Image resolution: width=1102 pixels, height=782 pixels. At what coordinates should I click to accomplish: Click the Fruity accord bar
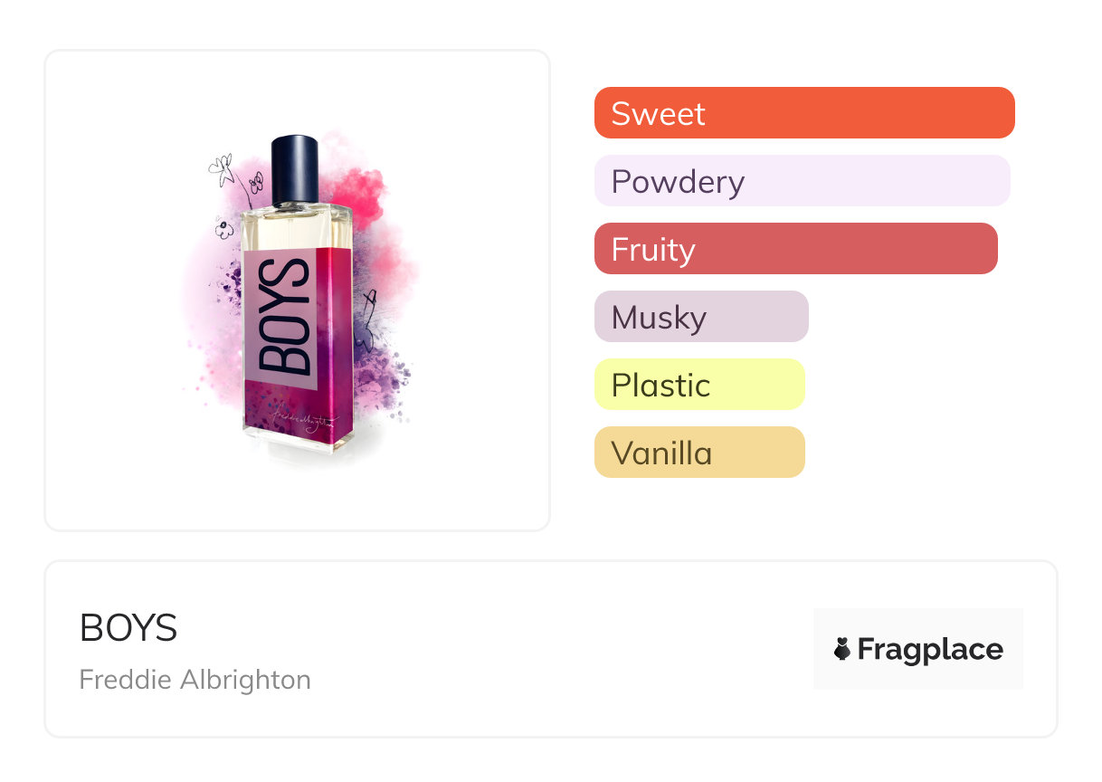pyautogui.click(x=795, y=249)
